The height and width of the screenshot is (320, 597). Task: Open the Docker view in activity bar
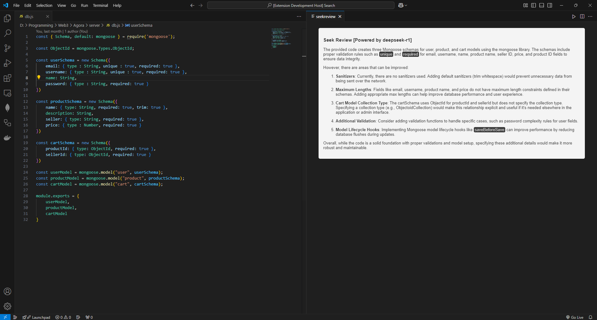point(7,138)
